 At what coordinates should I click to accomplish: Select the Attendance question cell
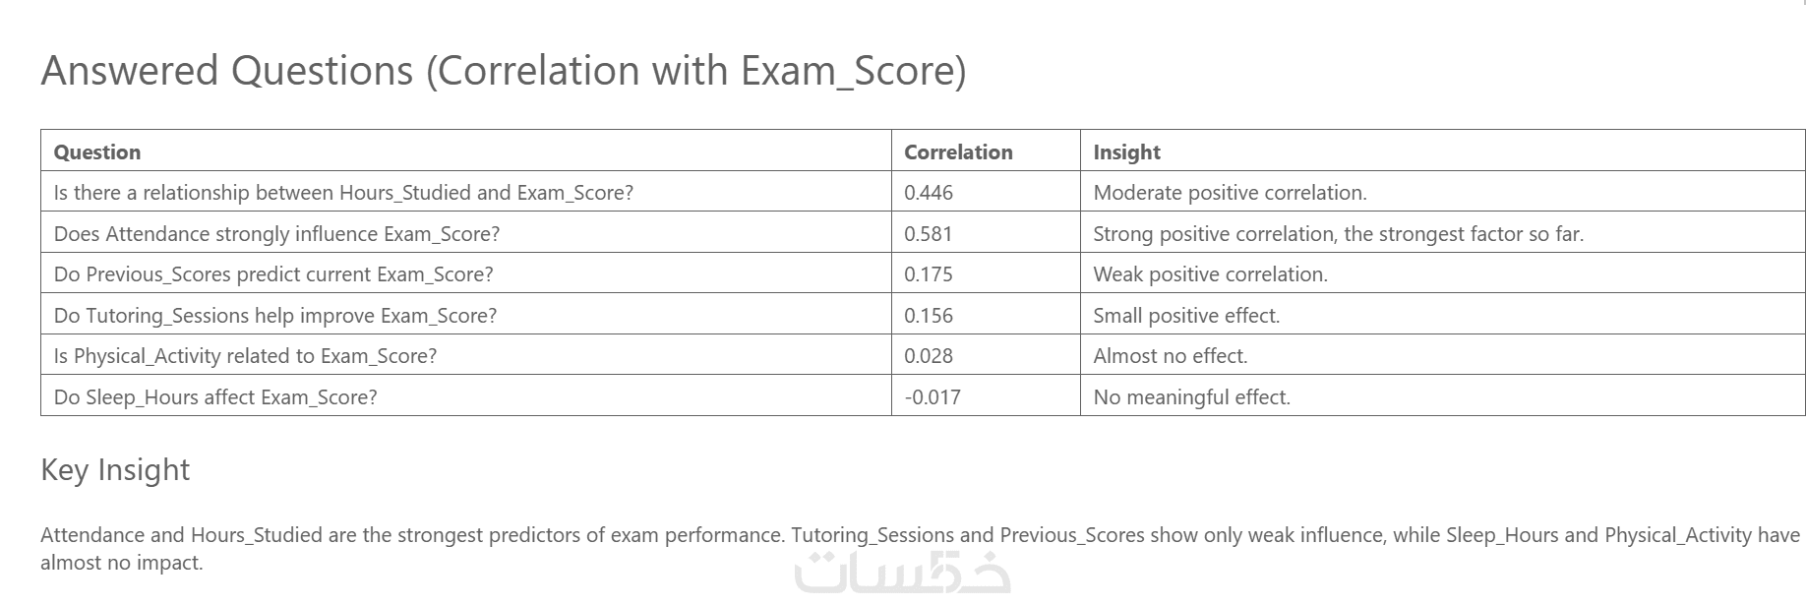[x=276, y=234]
